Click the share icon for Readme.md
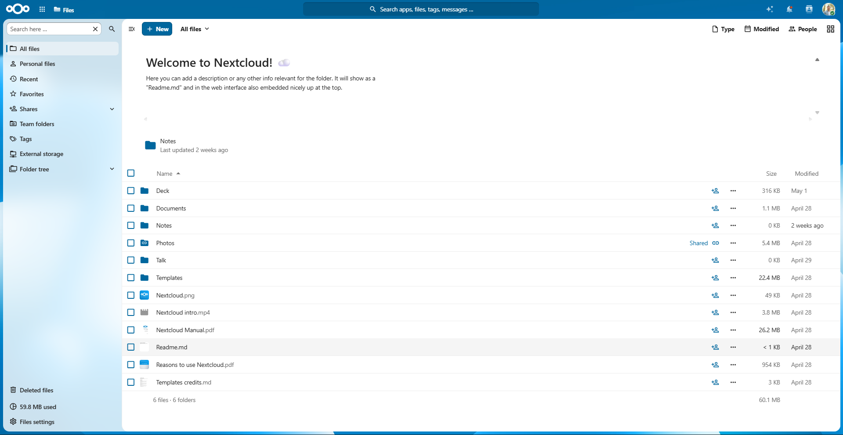This screenshot has width=843, height=435. 715,347
